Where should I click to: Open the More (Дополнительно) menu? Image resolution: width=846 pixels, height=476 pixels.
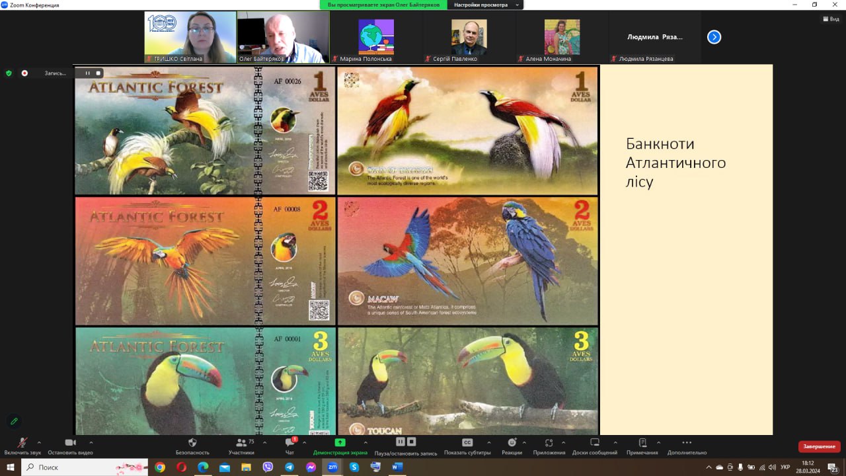tap(687, 443)
